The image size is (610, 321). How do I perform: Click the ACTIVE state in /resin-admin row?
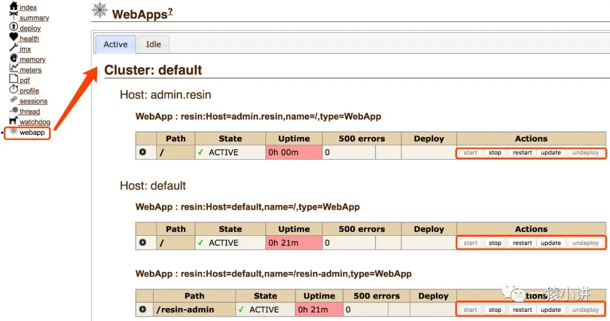tap(265, 309)
